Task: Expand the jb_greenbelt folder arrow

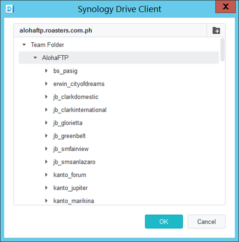Action: point(46,136)
